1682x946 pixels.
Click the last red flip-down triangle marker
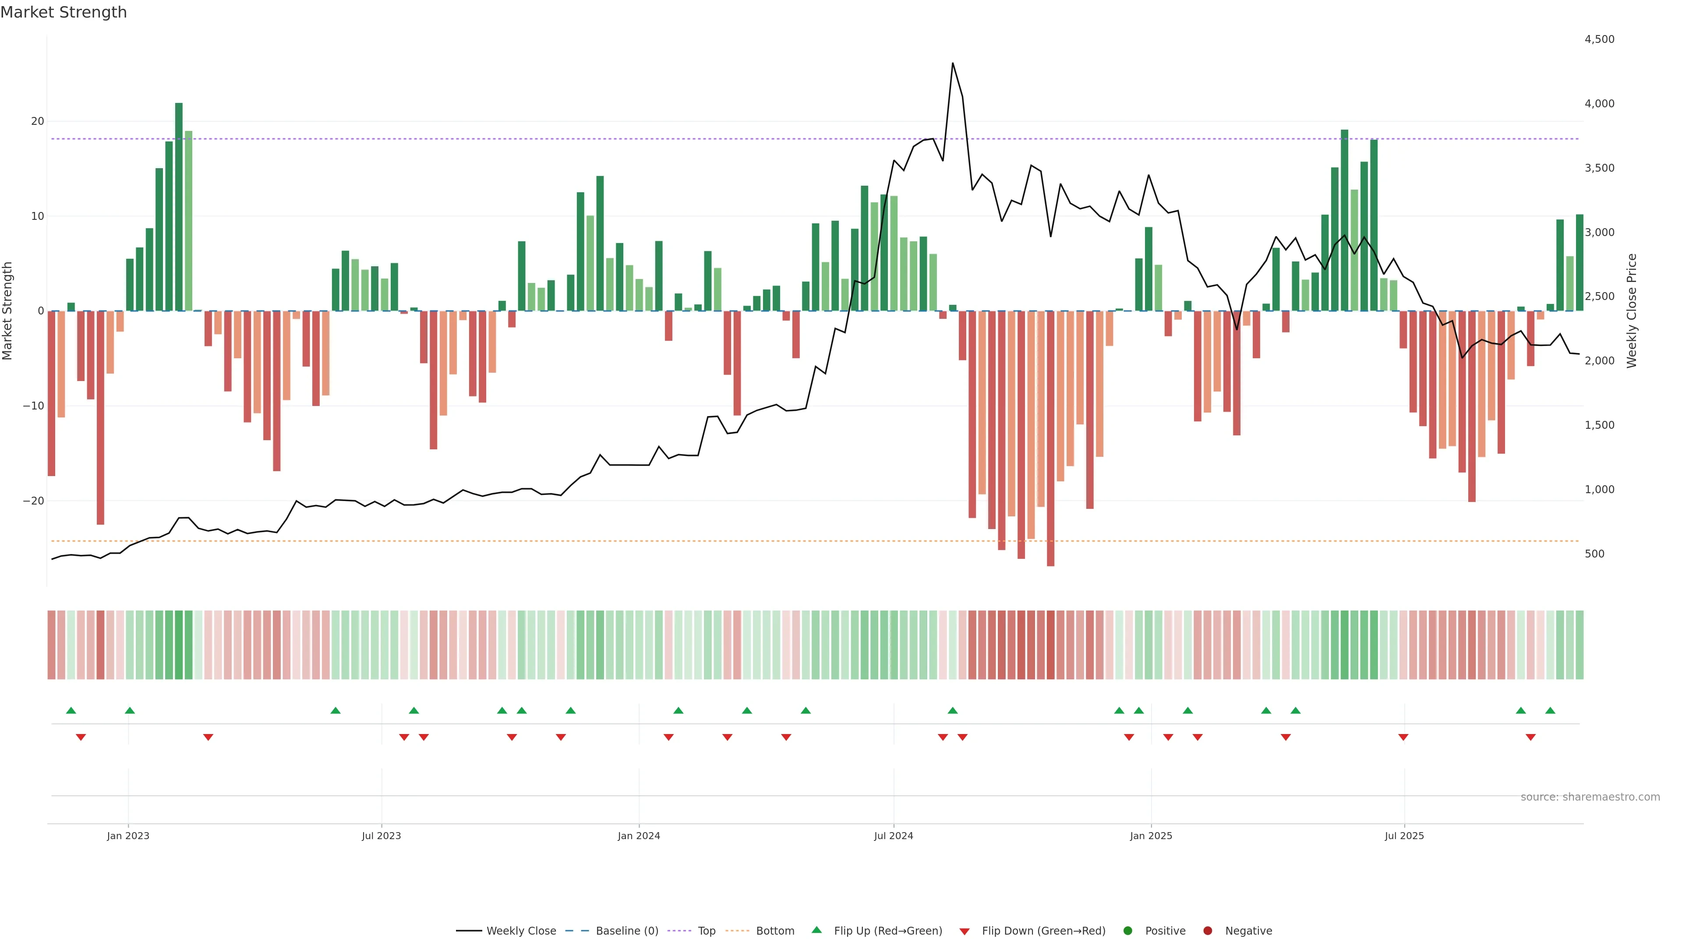(x=1530, y=737)
